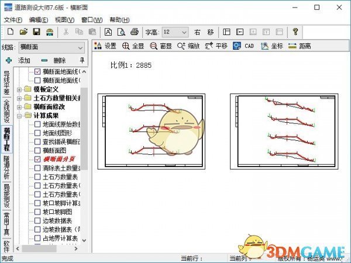Click the tree horizontal scrollbar thumb
Viewport: 351px width, 263px height.
pos(39,248)
